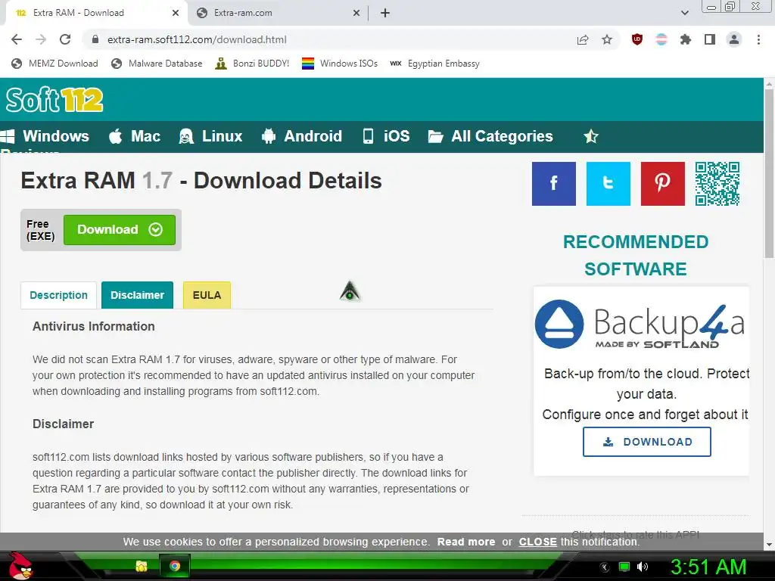The image size is (775, 581).
Task: Click the volume speaker tray icon
Action: click(643, 567)
